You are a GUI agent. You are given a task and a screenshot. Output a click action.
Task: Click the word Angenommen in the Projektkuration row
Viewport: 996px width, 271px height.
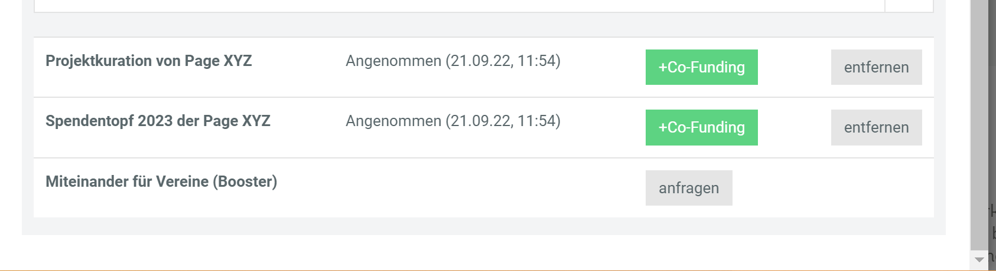(x=393, y=61)
